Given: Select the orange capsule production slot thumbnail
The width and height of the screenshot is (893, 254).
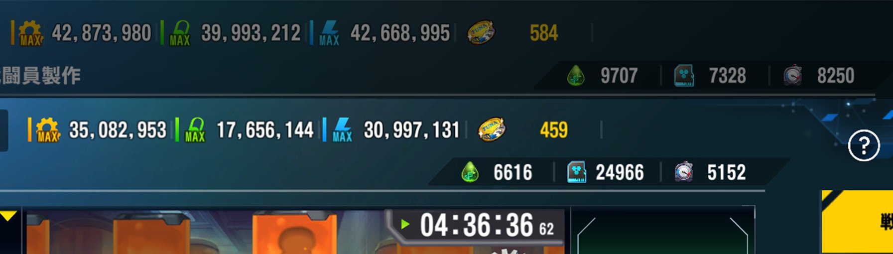Looking at the screenshot, I should pyautogui.click(x=295, y=232).
